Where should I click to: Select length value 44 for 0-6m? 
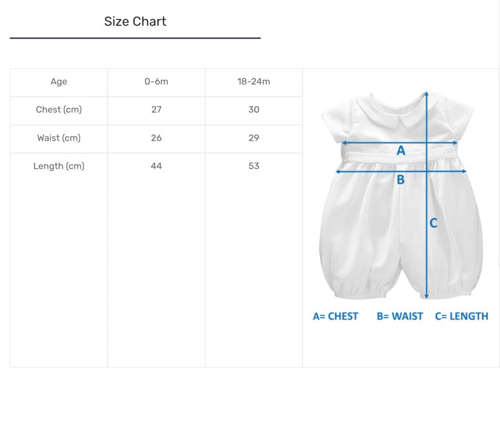pos(156,166)
